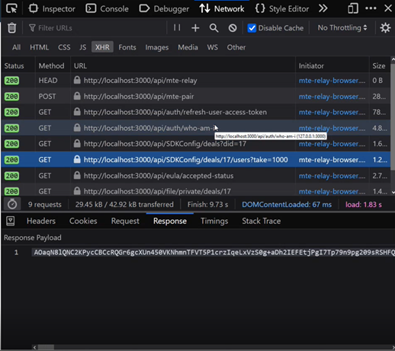
Task: Show more tools chevron
Action: tap(323, 8)
